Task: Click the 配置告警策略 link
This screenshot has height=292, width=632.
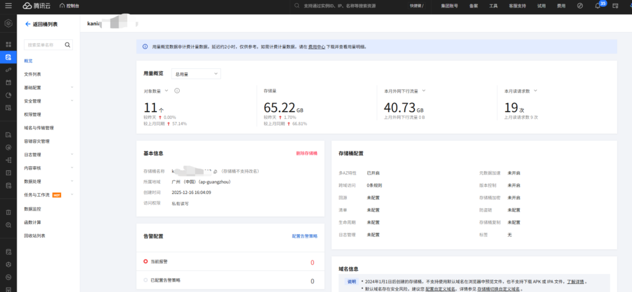Action: point(305,236)
